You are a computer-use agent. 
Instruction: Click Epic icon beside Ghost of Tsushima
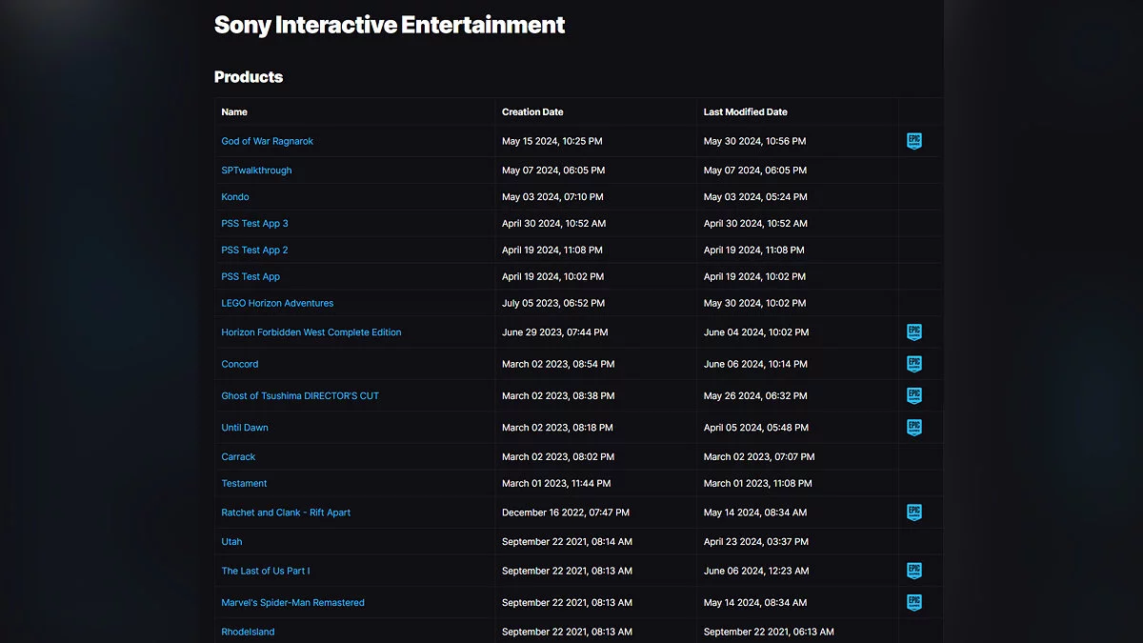pyautogui.click(x=913, y=395)
